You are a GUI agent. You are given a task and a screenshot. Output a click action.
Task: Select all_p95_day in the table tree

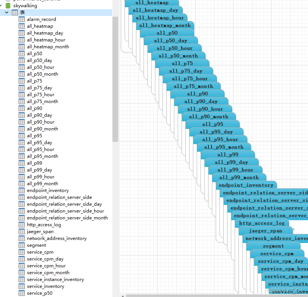click(39, 142)
